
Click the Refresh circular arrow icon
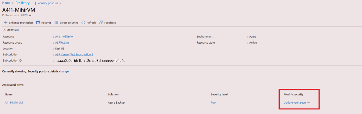pos(83,23)
